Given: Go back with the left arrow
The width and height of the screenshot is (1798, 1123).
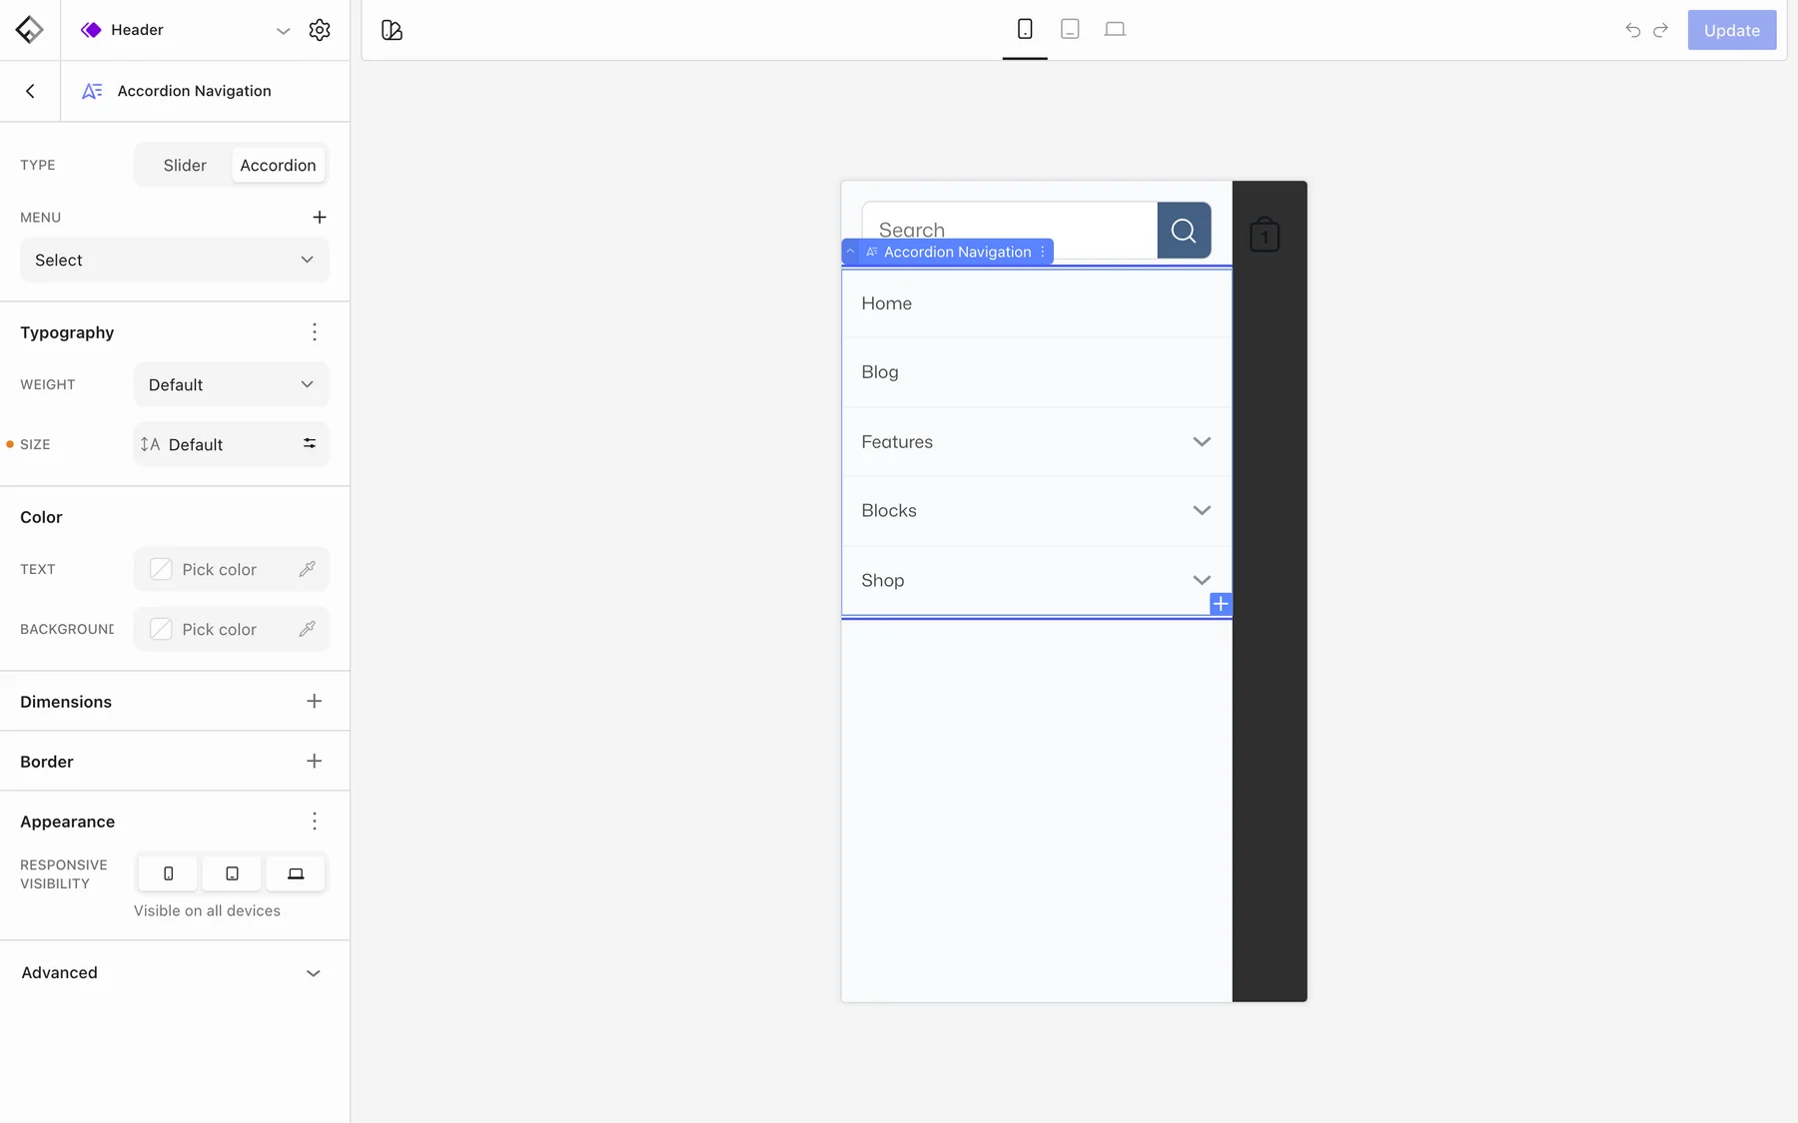Looking at the screenshot, I should click(30, 91).
